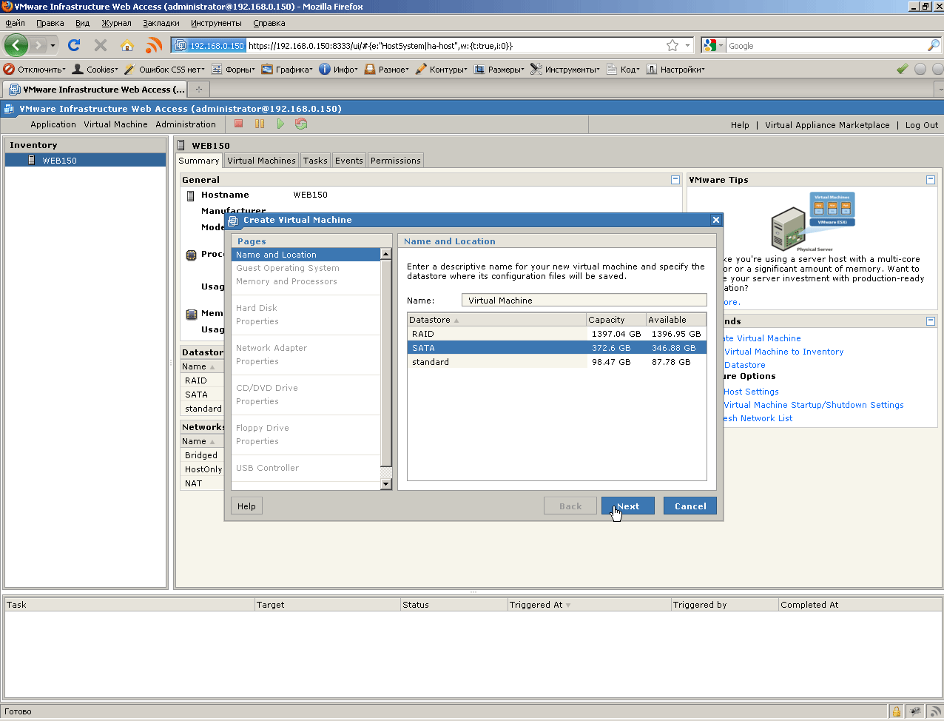
Task: Open the Файл menu
Action: pyautogui.click(x=15, y=23)
